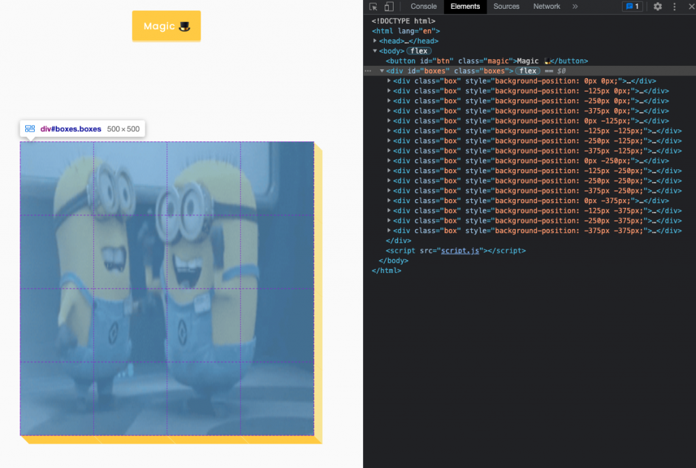Toggle the flex badge on body

(x=419, y=51)
